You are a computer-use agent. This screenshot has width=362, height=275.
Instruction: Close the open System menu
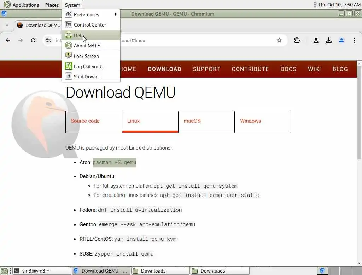tap(72, 5)
